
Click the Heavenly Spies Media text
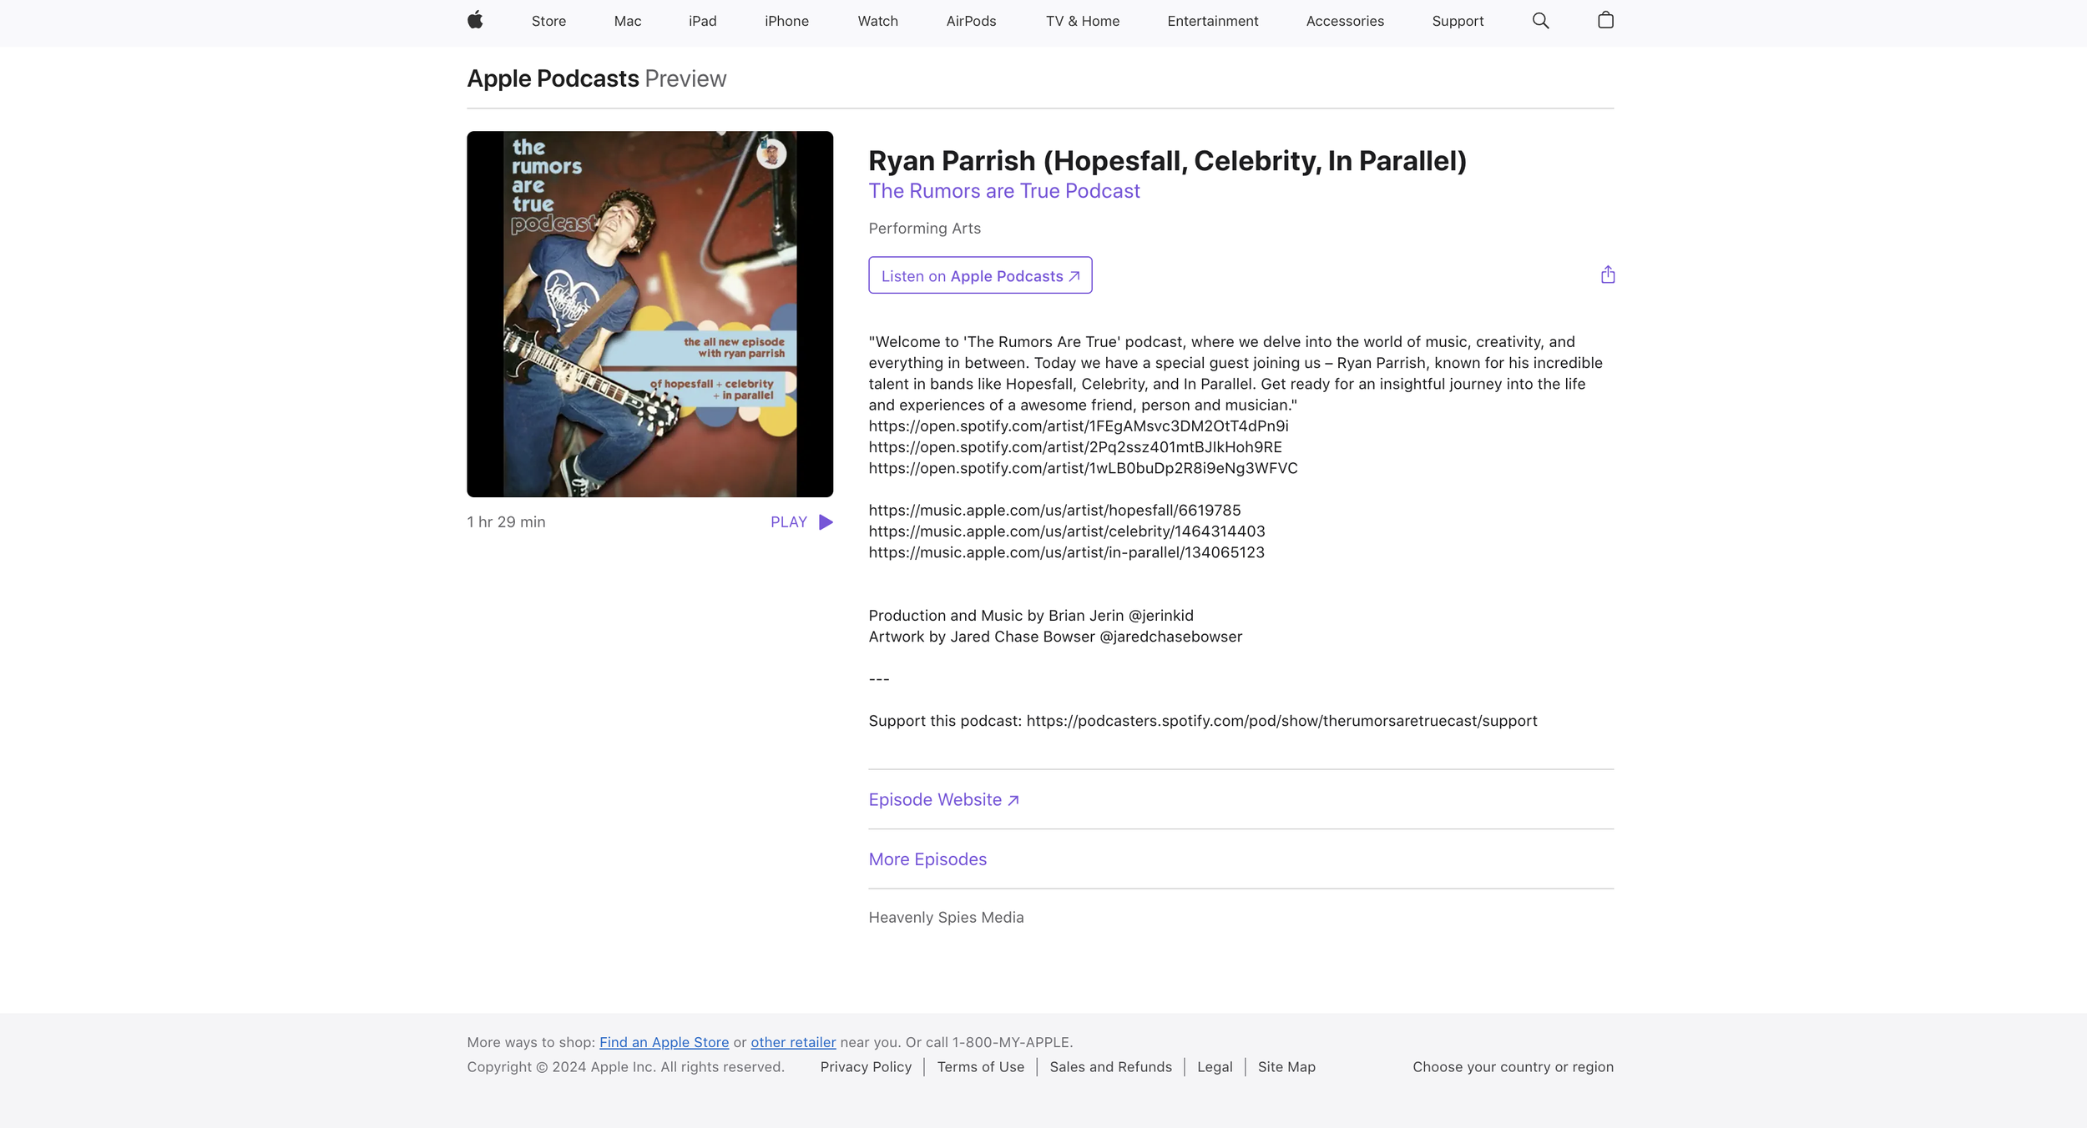pos(946,918)
